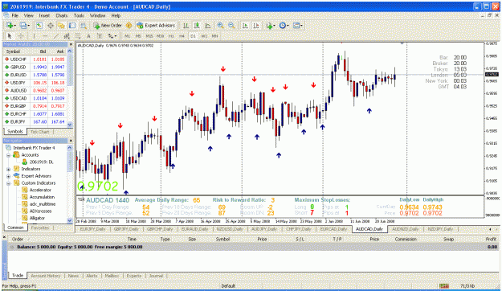Open the Indicators list dropdown icon

point(270,25)
